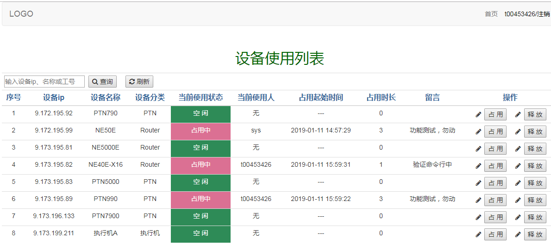Click timestamp 2019-01-11 14:57:29
The width and height of the screenshot is (551, 245).
321,131
